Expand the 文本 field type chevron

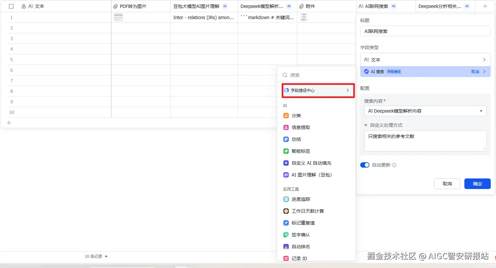click(484, 60)
